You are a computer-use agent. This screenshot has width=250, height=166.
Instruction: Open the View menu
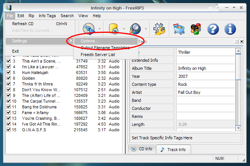coord(83,16)
